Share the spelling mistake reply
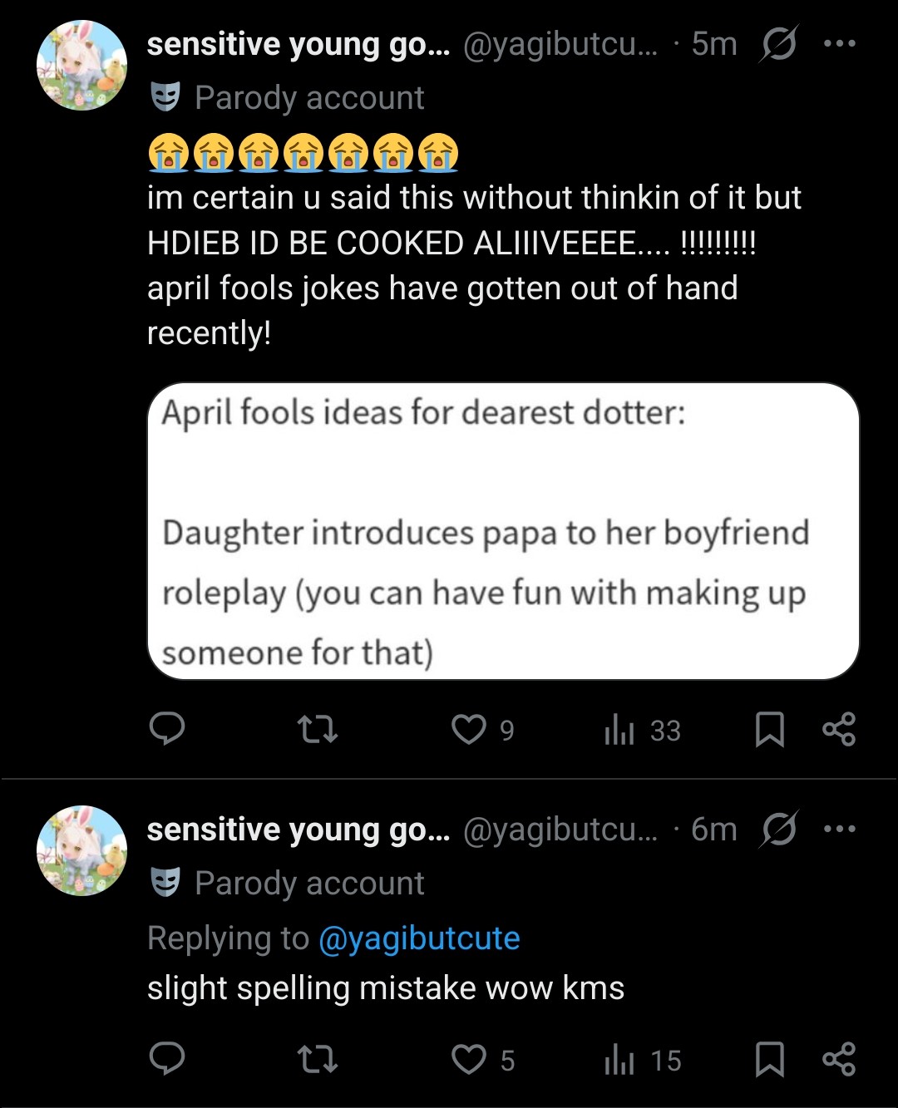Image resolution: width=898 pixels, height=1108 pixels. [838, 1059]
